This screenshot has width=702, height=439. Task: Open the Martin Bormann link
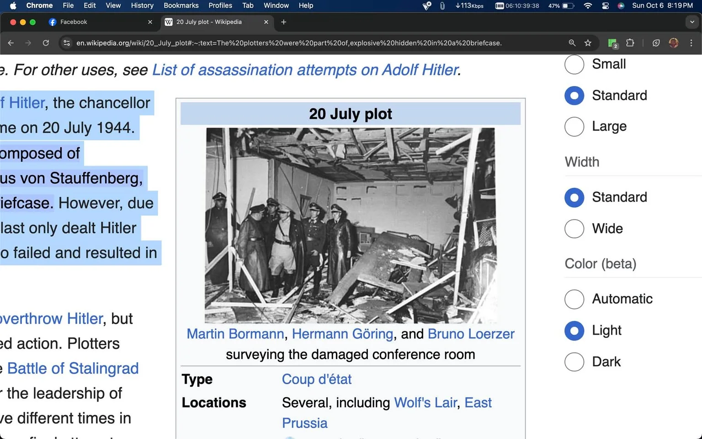point(235,334)
